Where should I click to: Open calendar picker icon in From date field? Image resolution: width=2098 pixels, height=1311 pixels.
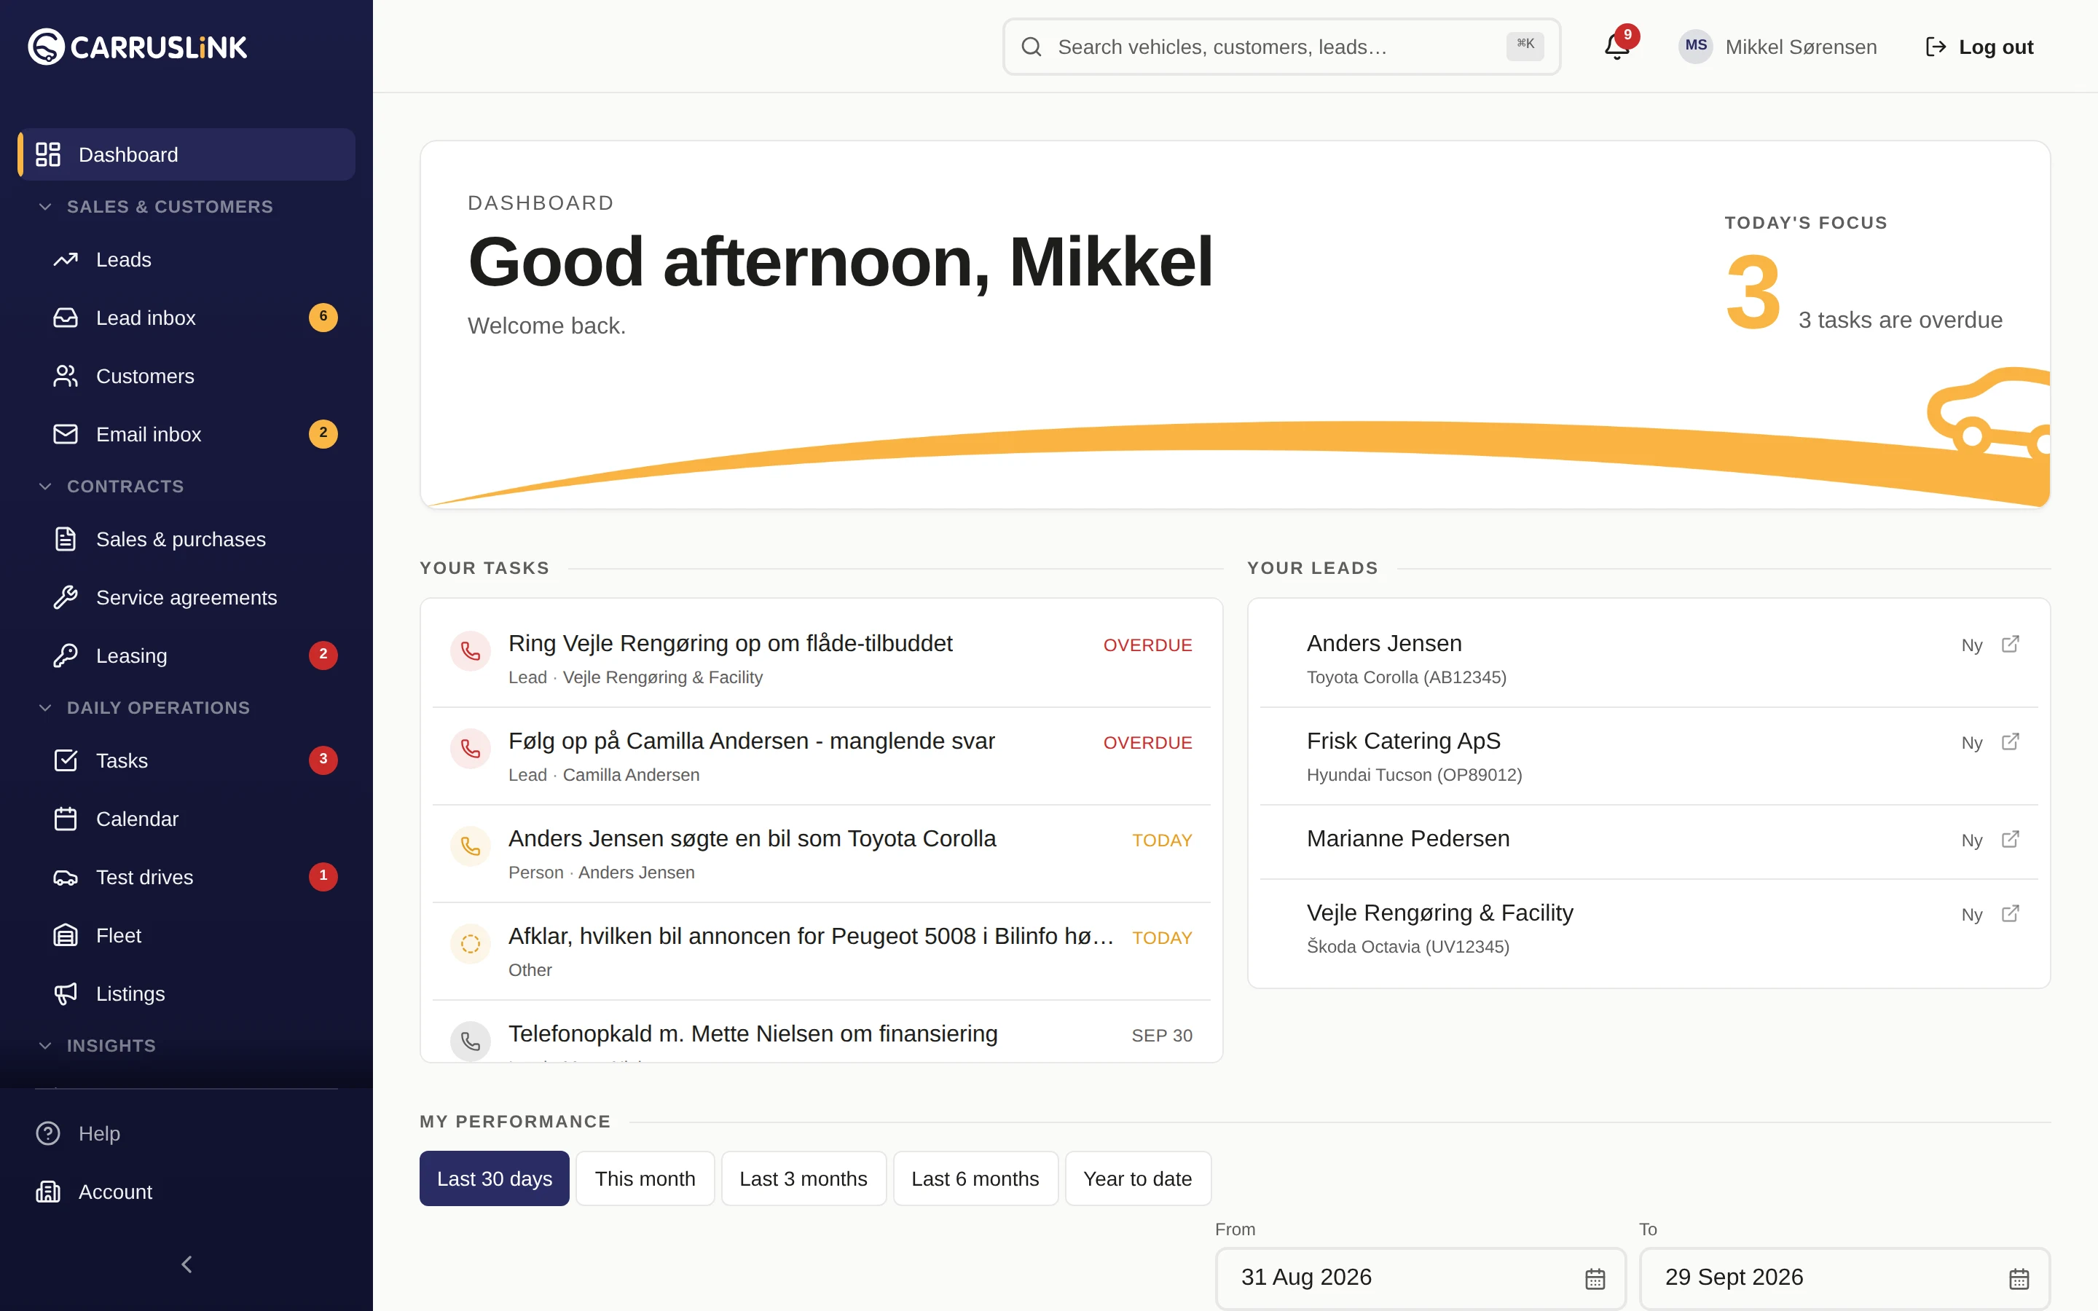coord(1595,1278)
